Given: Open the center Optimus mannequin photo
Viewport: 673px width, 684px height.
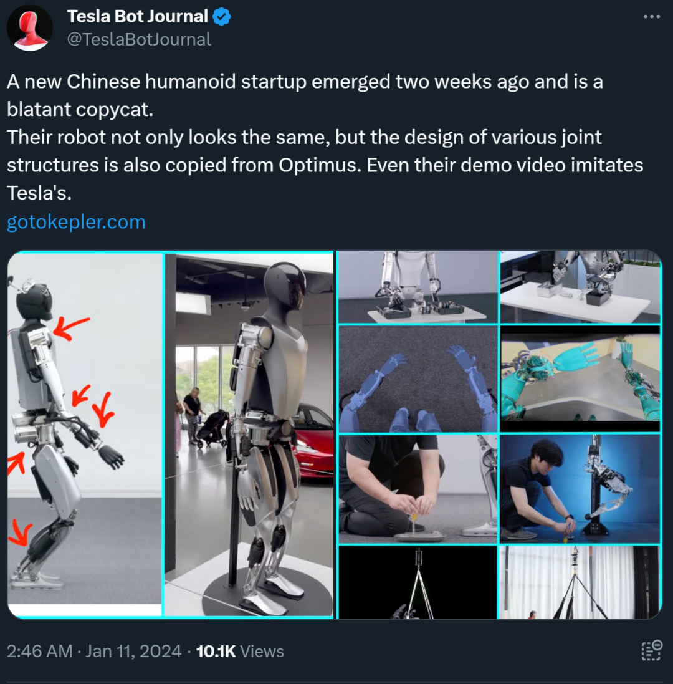Looking at the screenshot, I should tap(249, 433).
